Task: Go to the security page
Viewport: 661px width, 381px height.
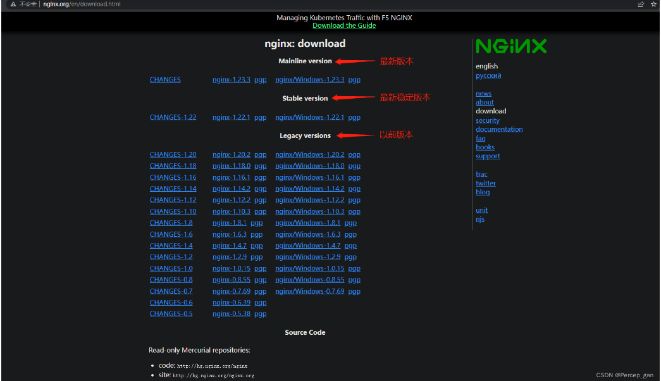Action: pos(487,120)
